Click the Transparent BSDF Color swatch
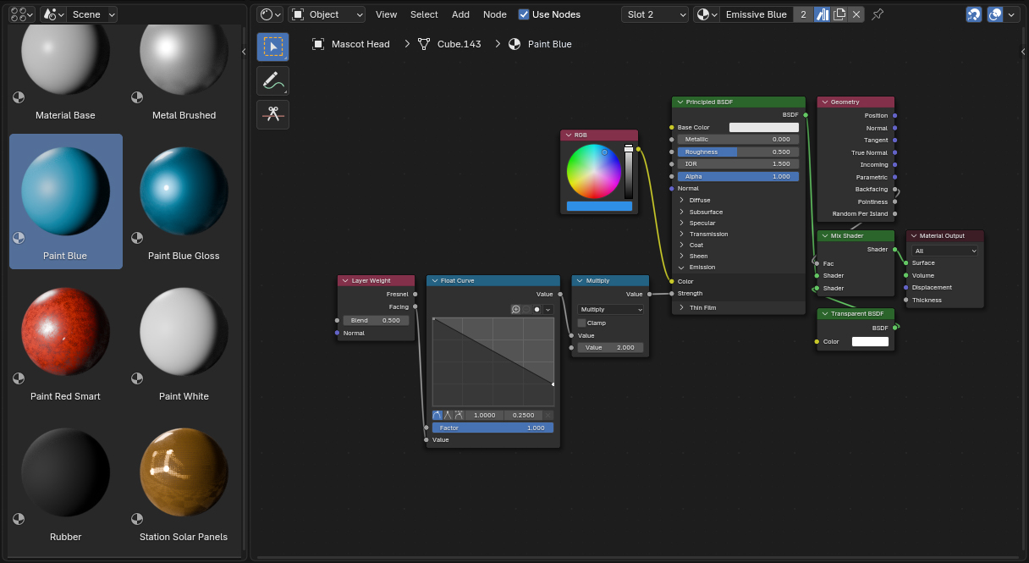Viewport: 1029px width, 563px height. 870,341
